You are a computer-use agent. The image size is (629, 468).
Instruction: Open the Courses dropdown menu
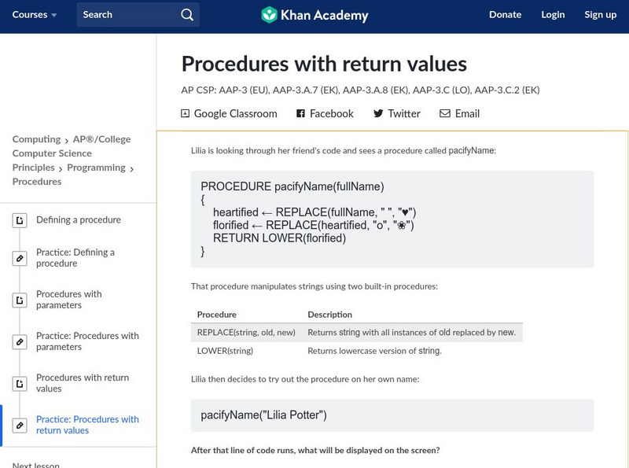(35, 15)
